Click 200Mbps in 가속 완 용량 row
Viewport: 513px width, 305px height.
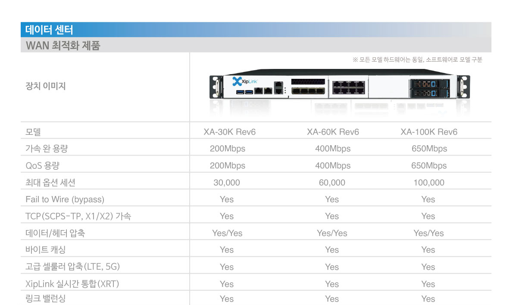227,149
